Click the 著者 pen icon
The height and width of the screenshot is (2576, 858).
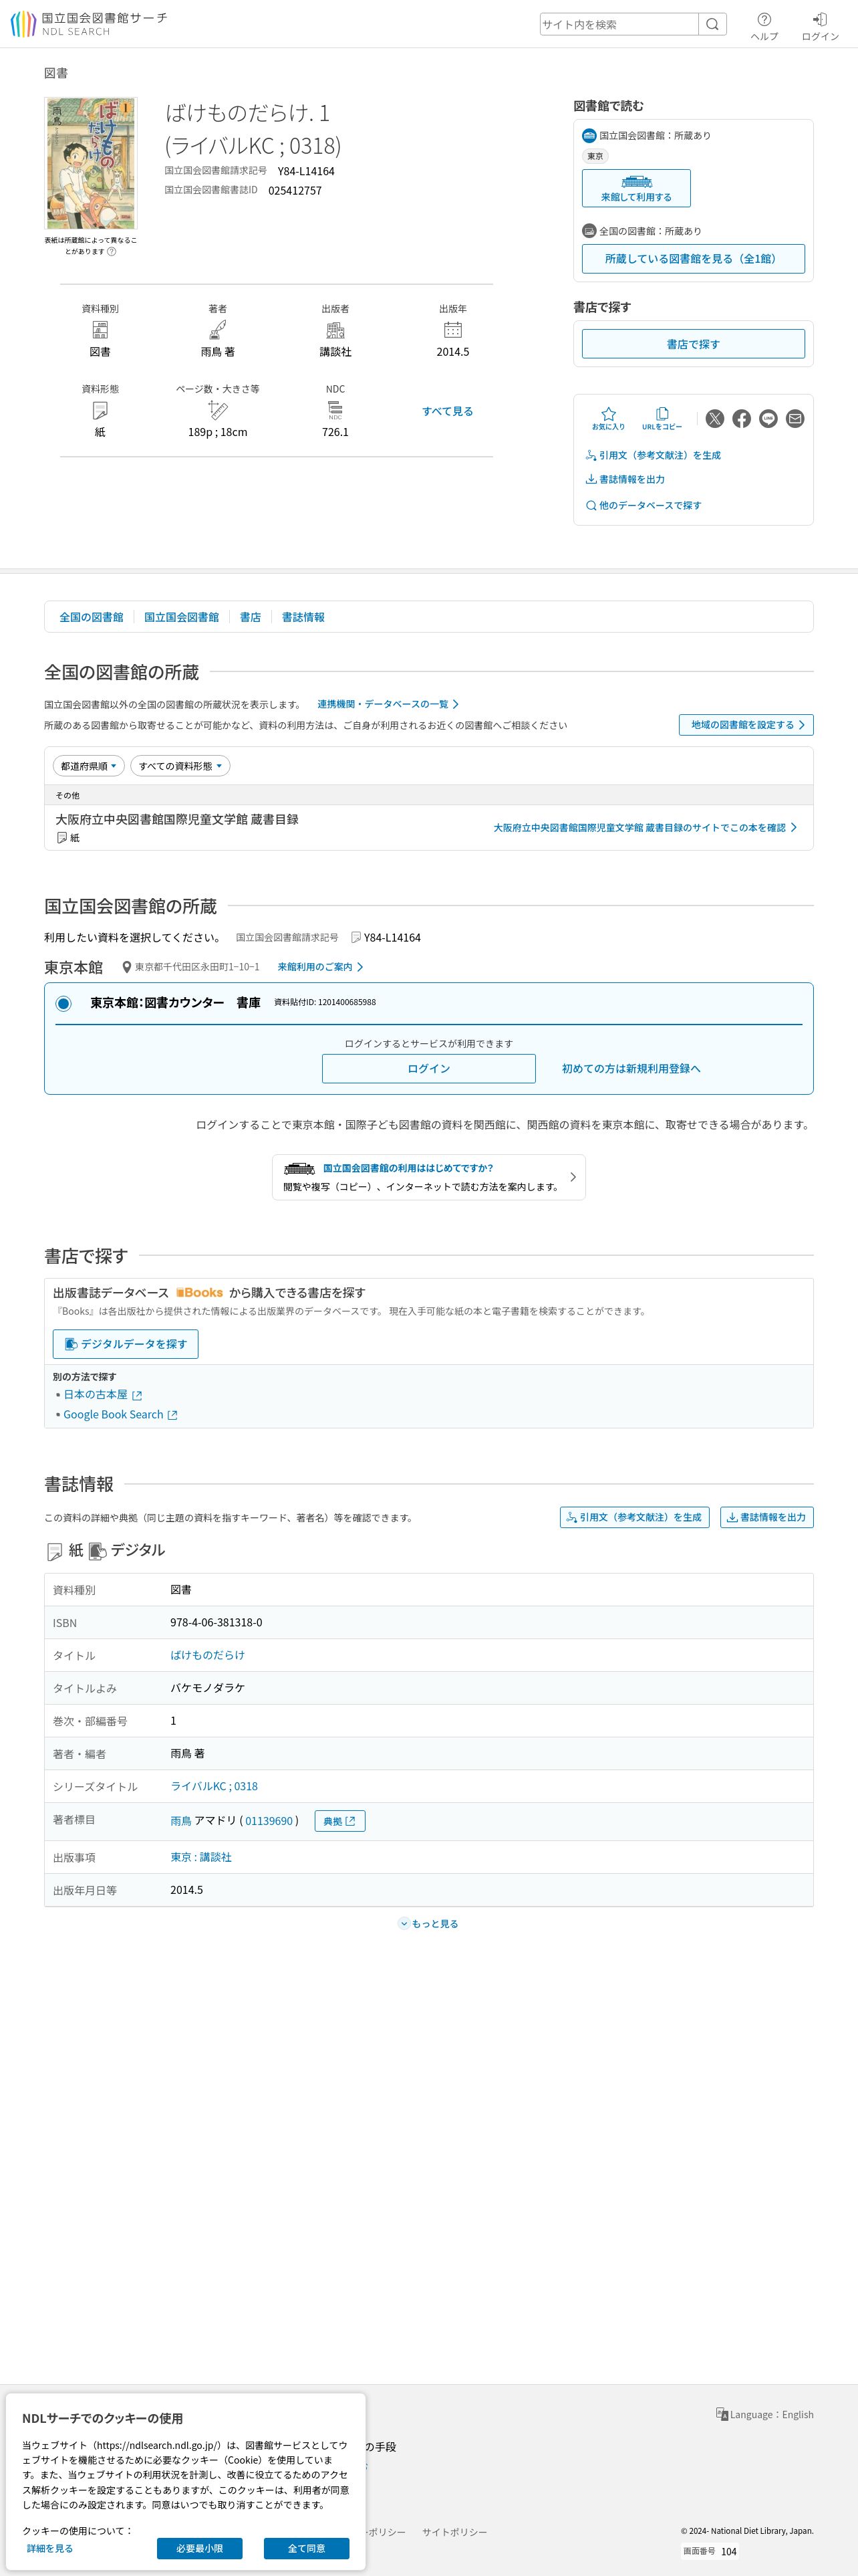coord(218,330)
